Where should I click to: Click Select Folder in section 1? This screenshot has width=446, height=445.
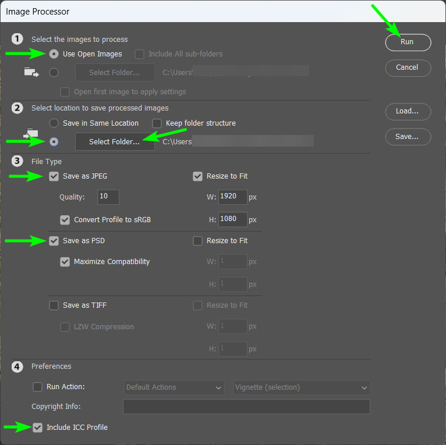pyautogui.click(x=115, y=73)
